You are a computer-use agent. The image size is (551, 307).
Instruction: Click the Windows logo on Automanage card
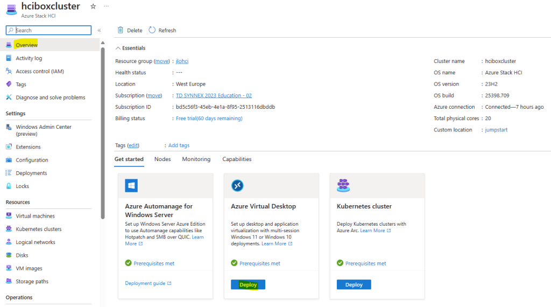point(131,185)
